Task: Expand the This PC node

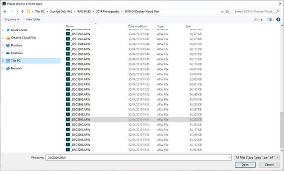Action: tap(3, 60)
